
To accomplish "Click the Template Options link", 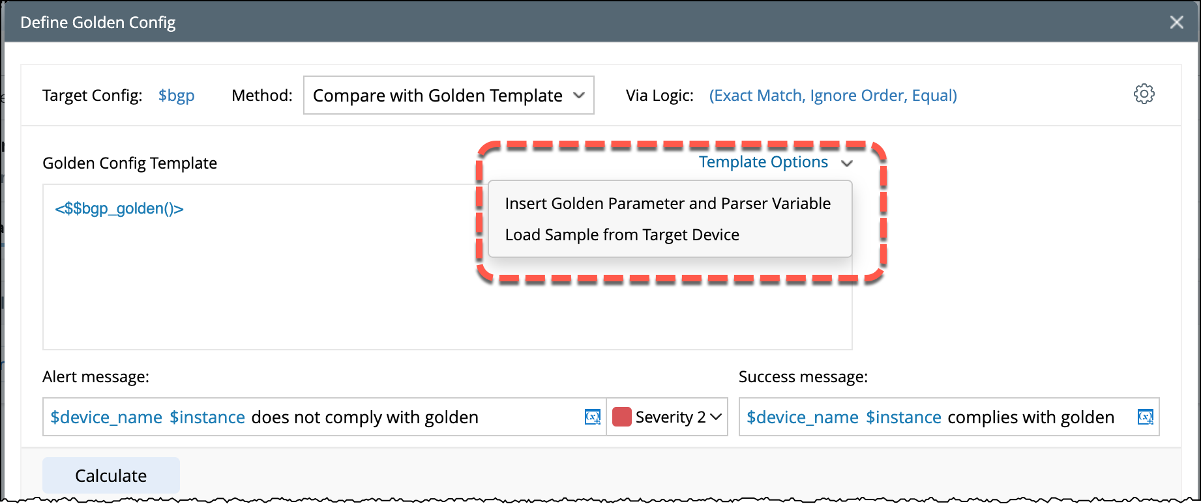I will pos(763,162).
